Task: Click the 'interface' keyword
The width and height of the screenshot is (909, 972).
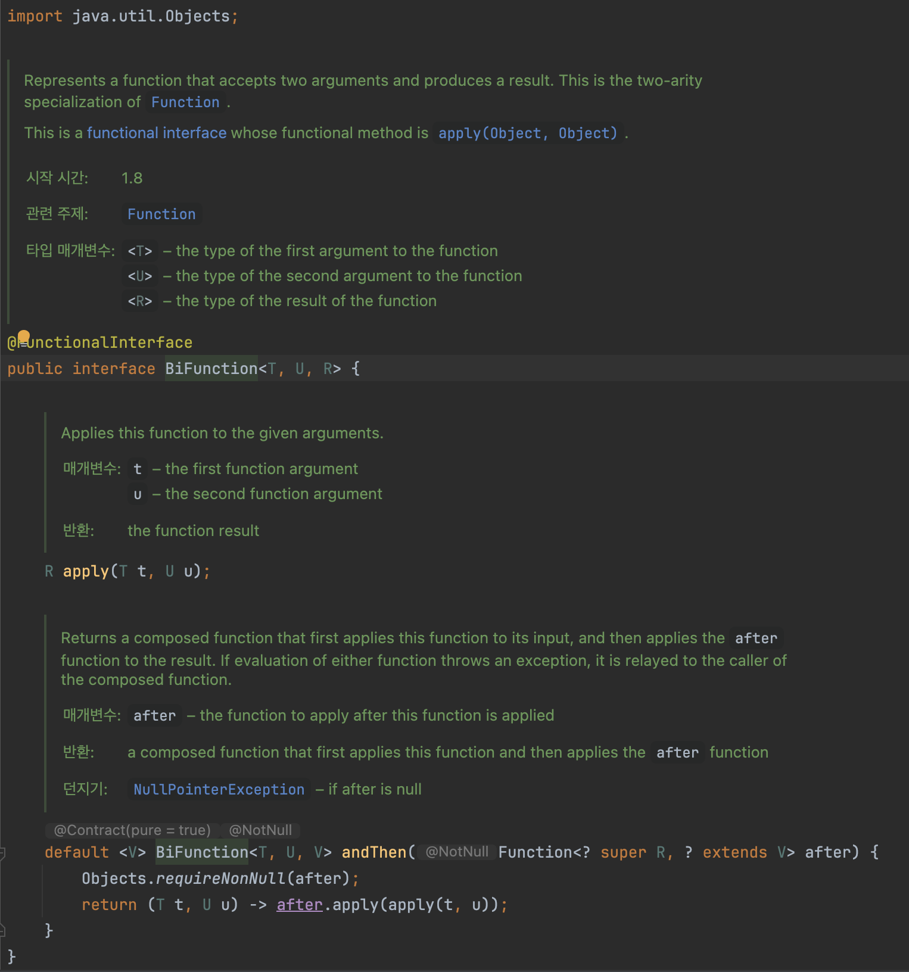Action: (x=114, y=369)
